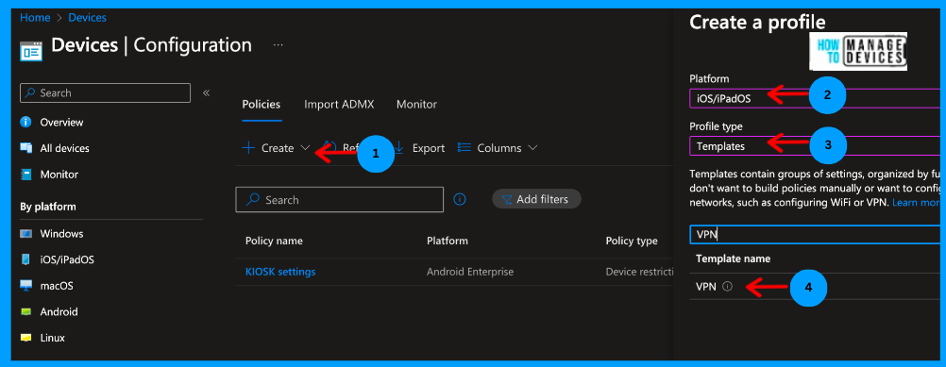The width and height of the screenshot is (946, 367).
Task: Click the Template name column header
Action: click(733, 259)
